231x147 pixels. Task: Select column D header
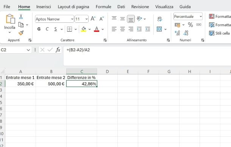click(107, 71)
